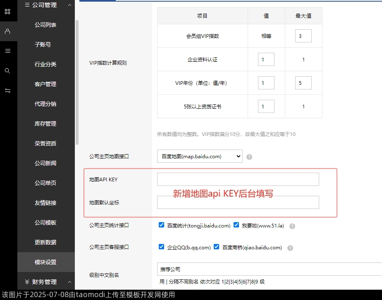Image resolution: width=382 pixels, height=300 pixels.
Task: Click the 地图API KEY input field
Action: coord(238,179)
